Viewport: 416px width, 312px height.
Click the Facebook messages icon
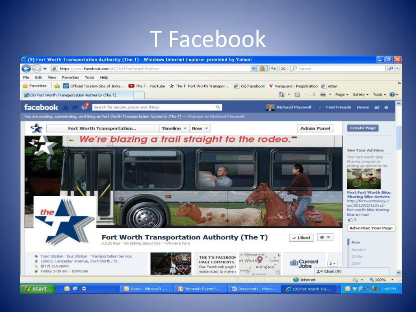point(75,107)
